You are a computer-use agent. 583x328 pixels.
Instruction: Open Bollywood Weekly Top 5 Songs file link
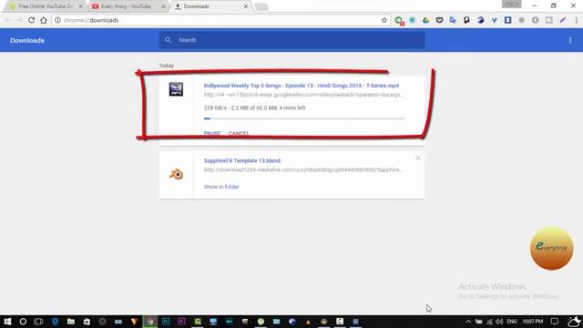point(302,86)
